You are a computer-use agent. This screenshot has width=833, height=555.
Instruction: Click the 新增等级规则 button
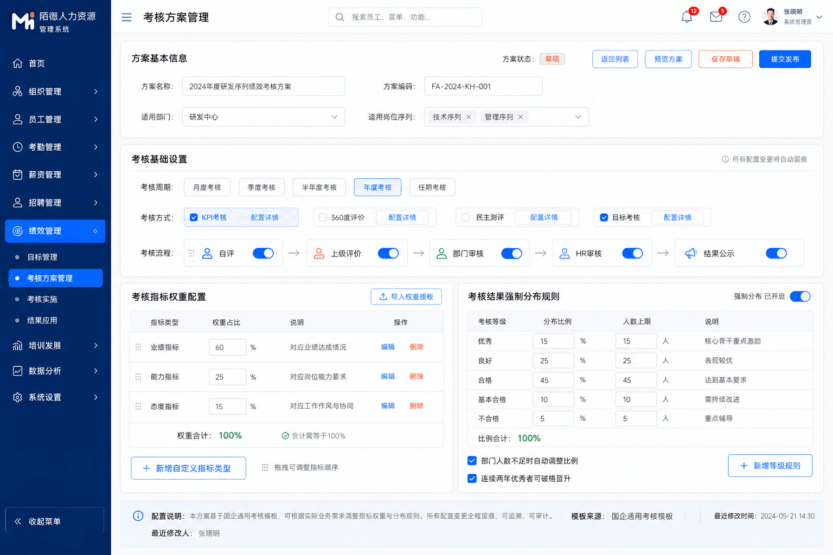click(x=770, y=466)
